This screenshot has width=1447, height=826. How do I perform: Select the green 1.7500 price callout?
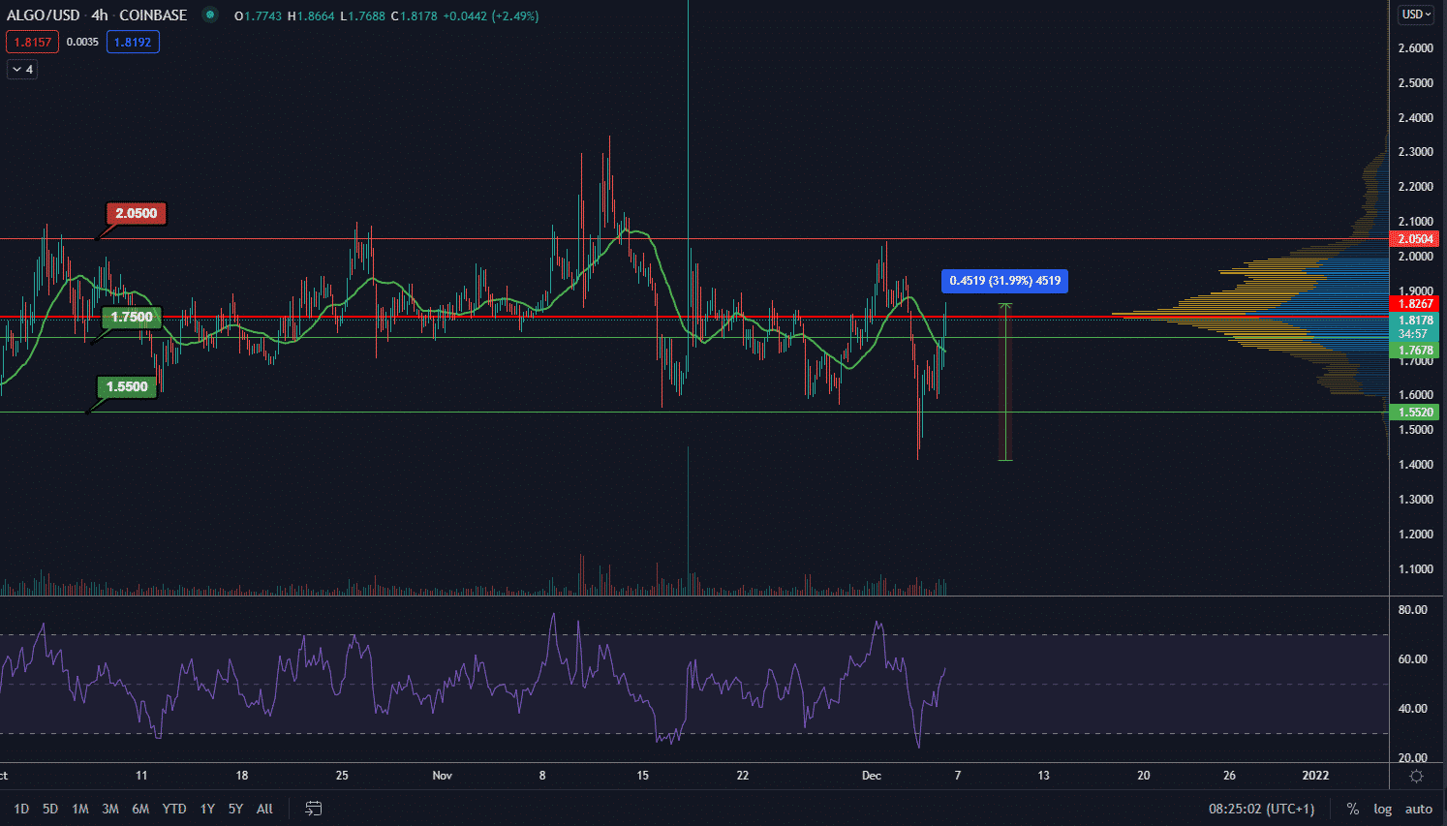tap(131, 317)
